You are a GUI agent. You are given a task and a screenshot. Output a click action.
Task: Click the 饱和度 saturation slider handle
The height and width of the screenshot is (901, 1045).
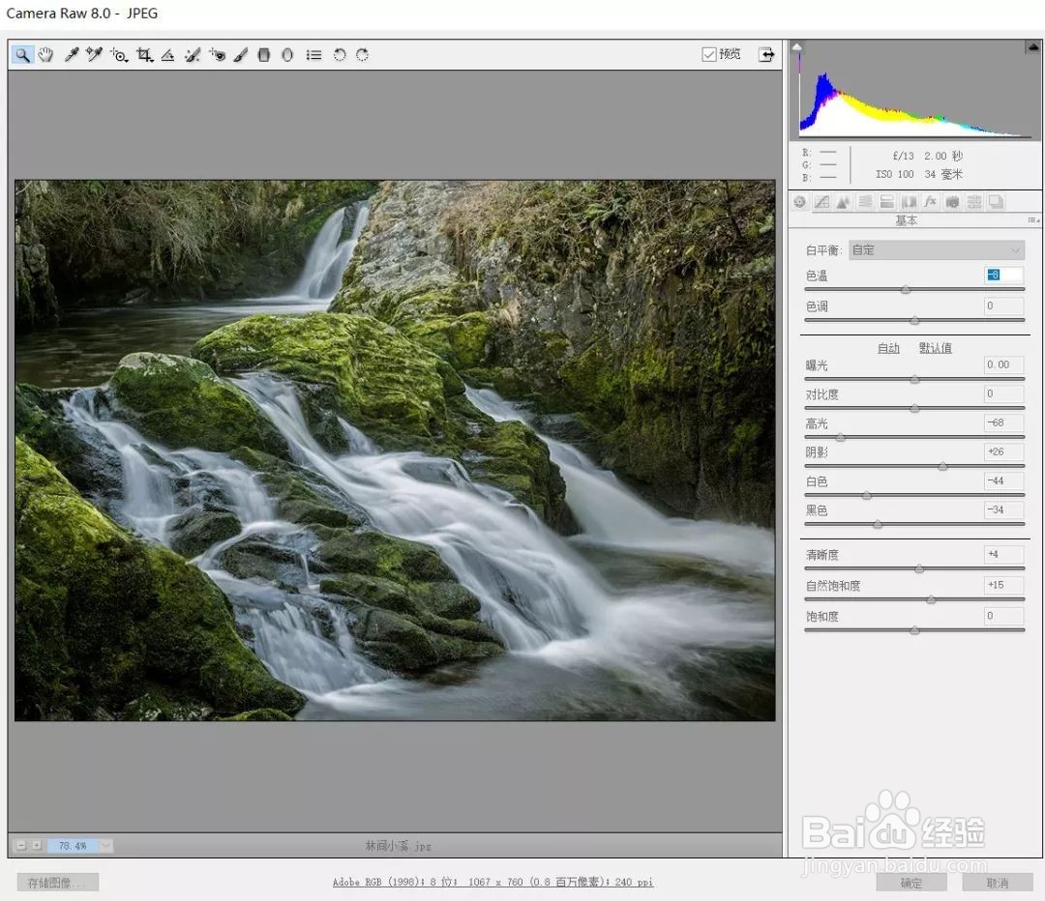coord(915,630)
